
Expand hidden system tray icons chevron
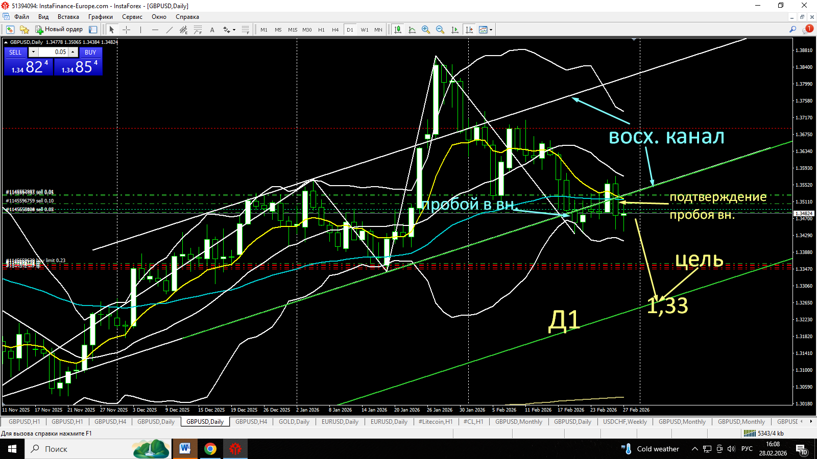pyautogui.click(x=694, y=449)
